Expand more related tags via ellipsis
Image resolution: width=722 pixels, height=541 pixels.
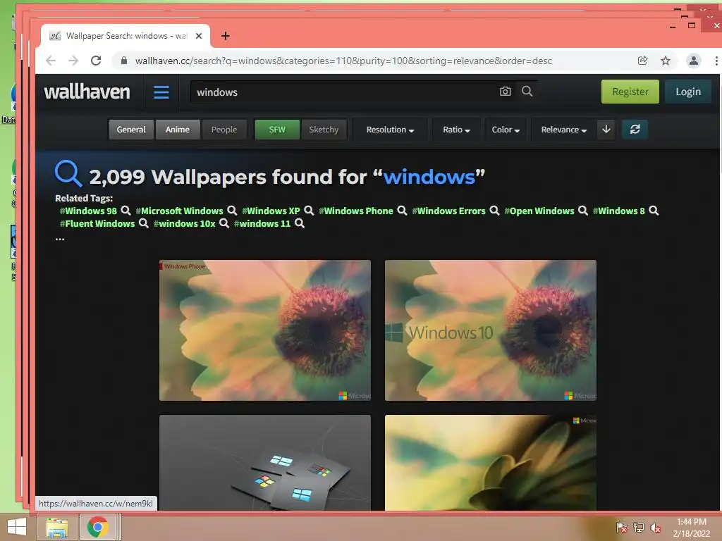coord(60,239)
